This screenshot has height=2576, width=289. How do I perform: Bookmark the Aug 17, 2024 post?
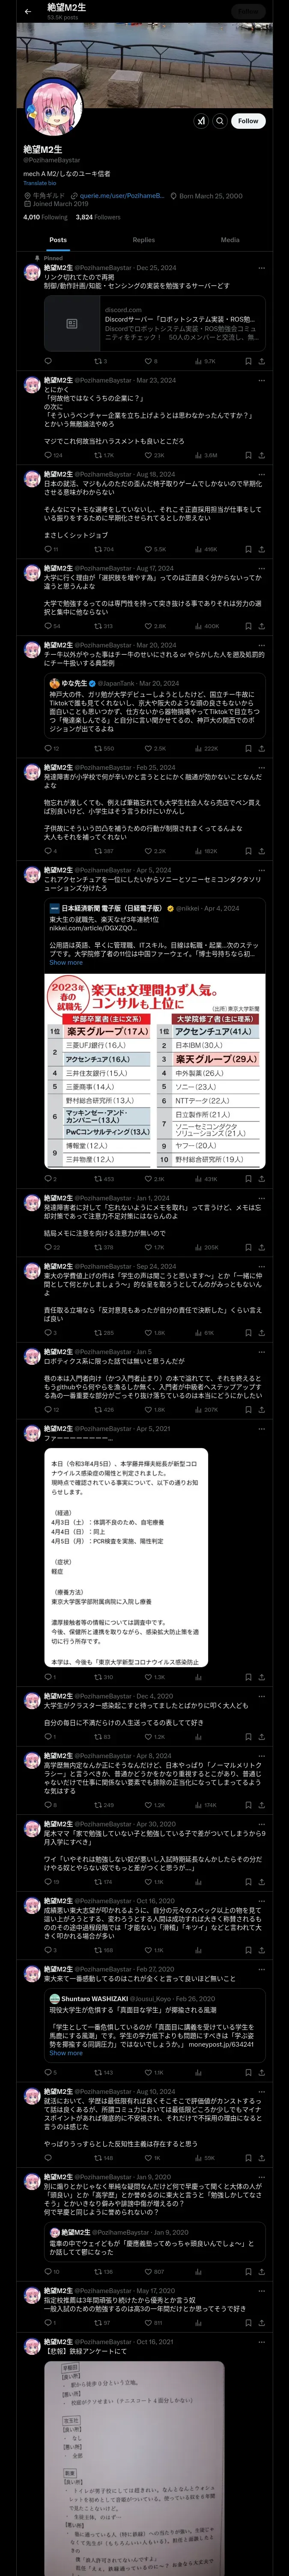click(246, 626)
